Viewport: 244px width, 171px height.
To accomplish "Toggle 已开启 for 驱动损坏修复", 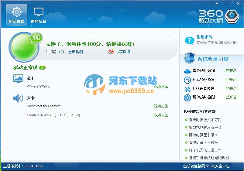I will pyautogui.click(x=231, y=80).
